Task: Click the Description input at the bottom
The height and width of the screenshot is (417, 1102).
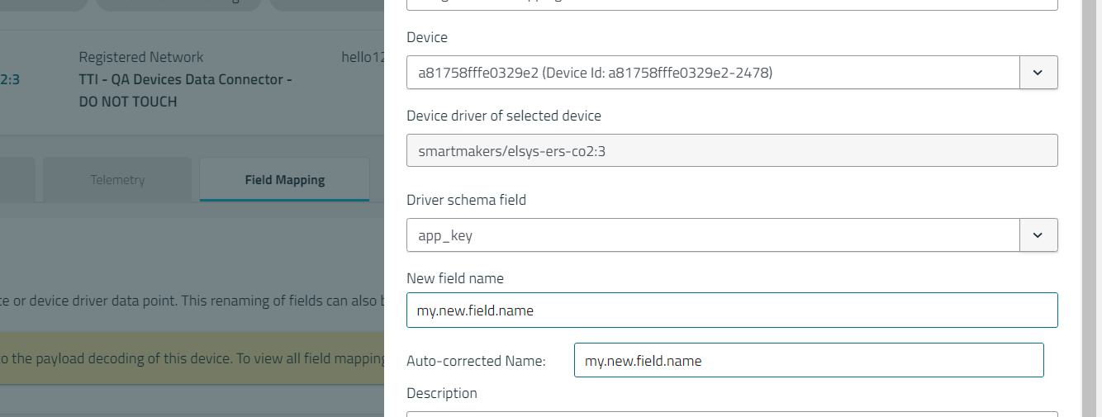Action: click(x=732, y=414)
